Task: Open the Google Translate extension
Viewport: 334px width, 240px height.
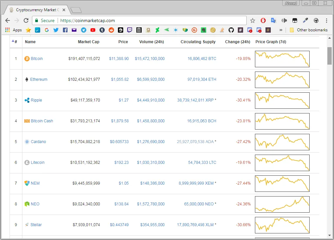Action: coord(273,20)
